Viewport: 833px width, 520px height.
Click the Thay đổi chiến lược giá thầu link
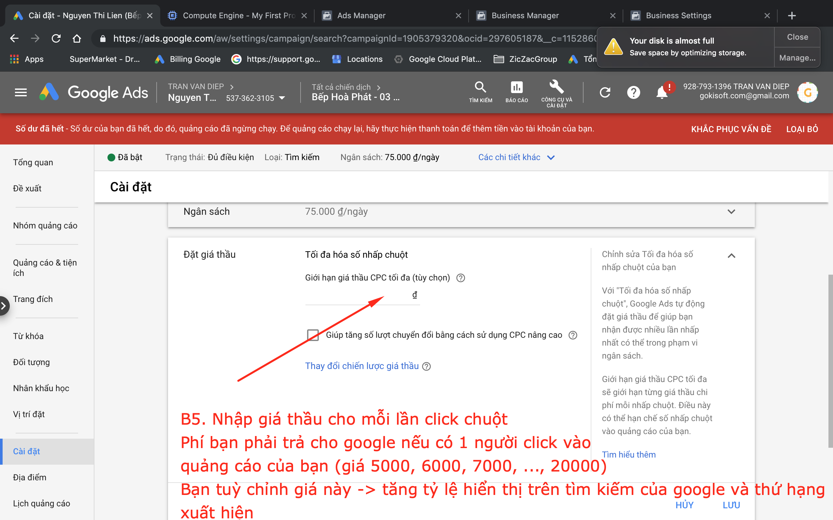(361, 366)
